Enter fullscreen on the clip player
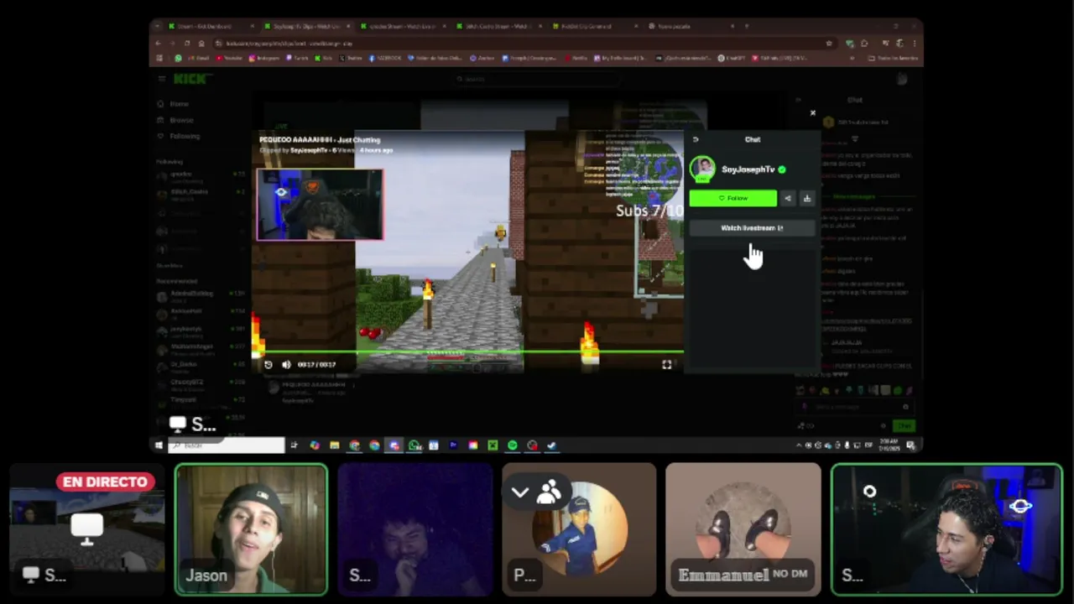 tap(667, 364)
